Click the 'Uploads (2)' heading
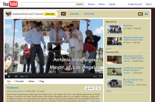This screenshot has height=102, width=155. point(111,22)
